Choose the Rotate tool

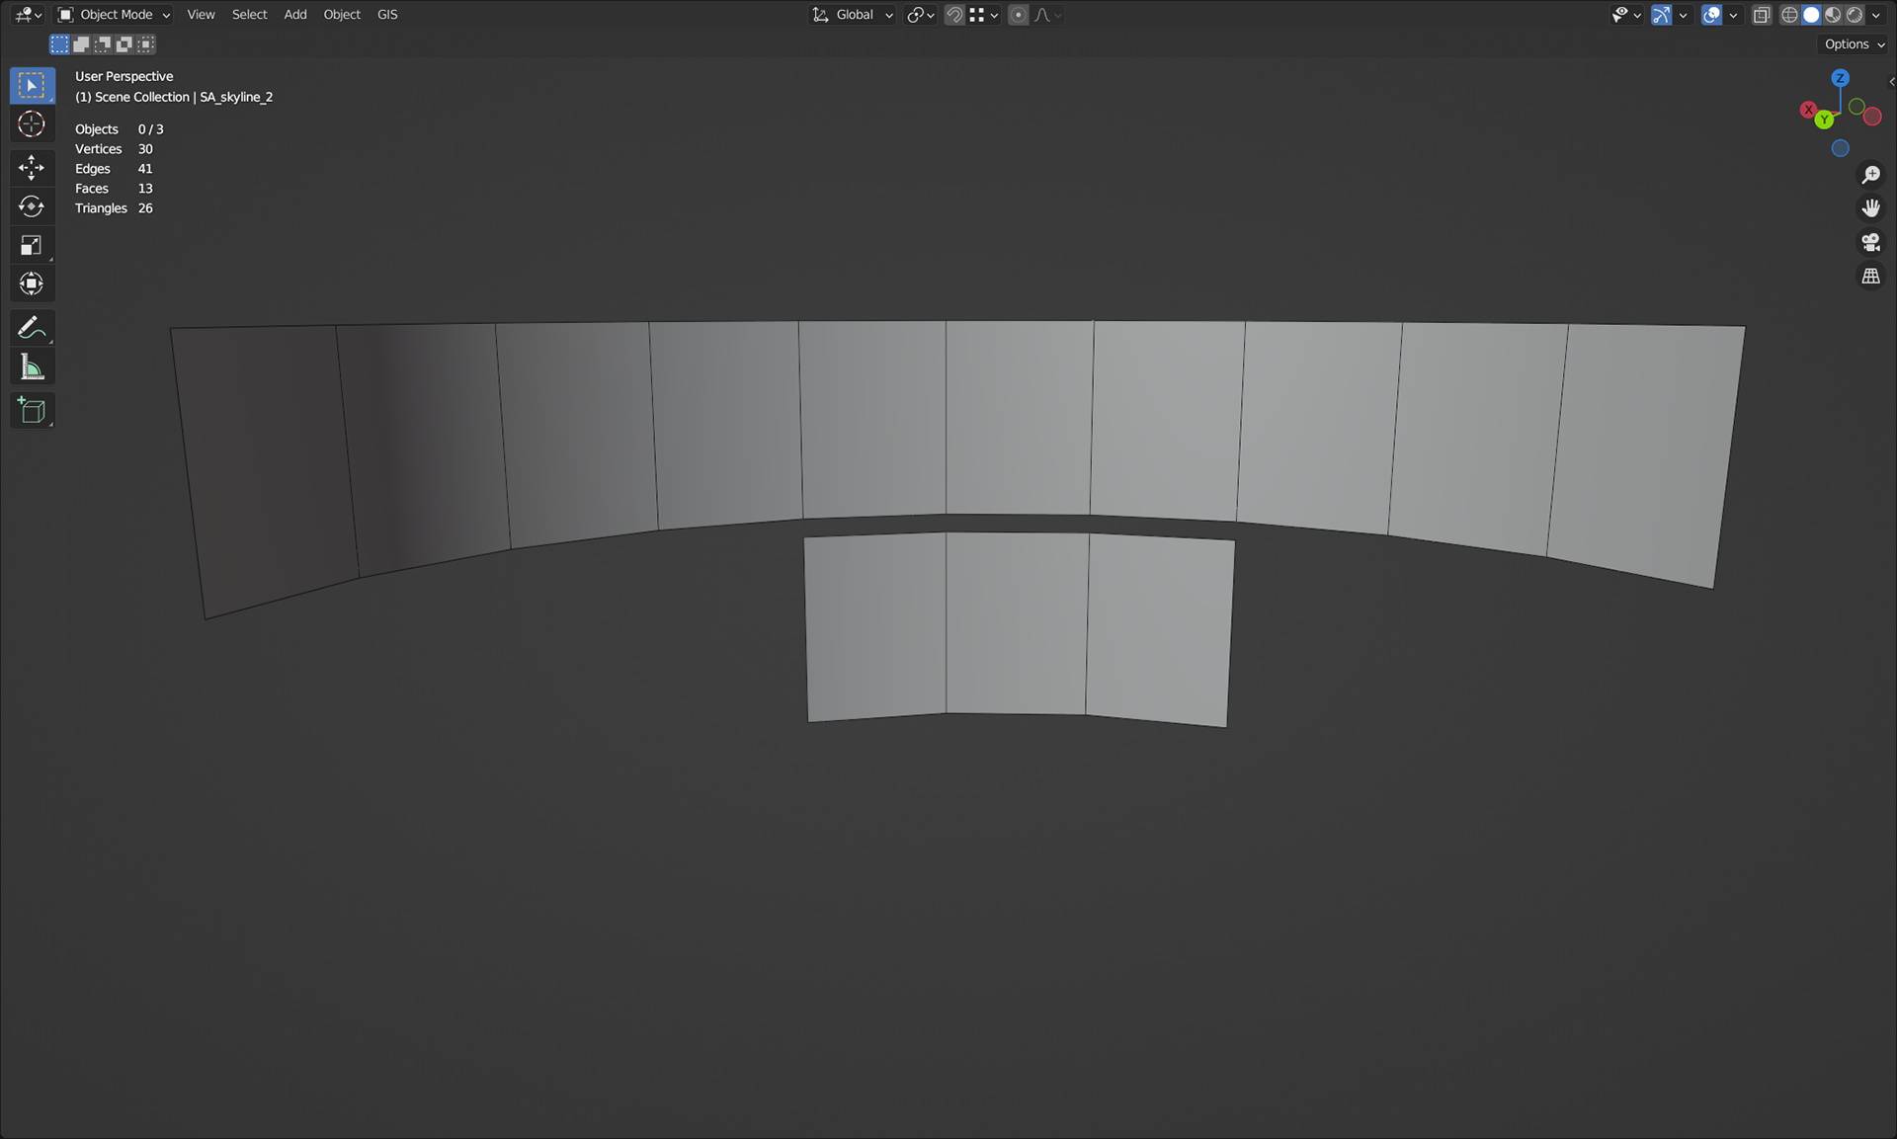coord(31,206)
